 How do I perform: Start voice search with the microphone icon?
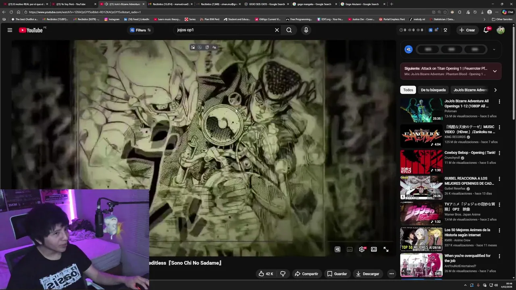306,30
